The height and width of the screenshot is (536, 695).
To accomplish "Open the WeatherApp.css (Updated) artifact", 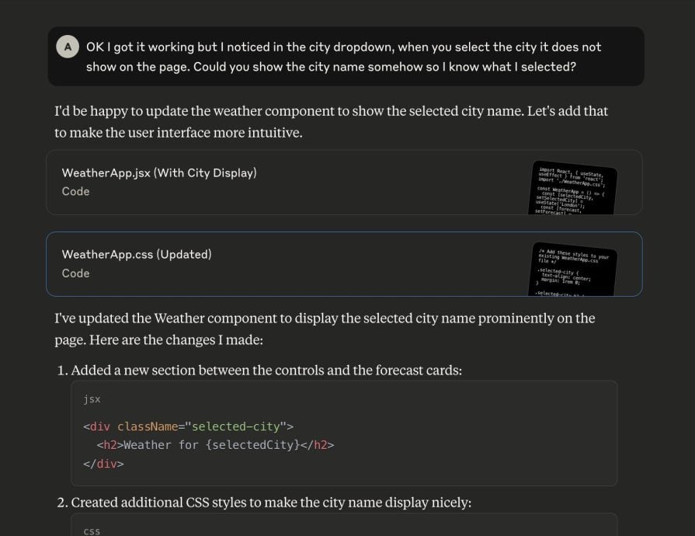I will click(x=344, y=264).
